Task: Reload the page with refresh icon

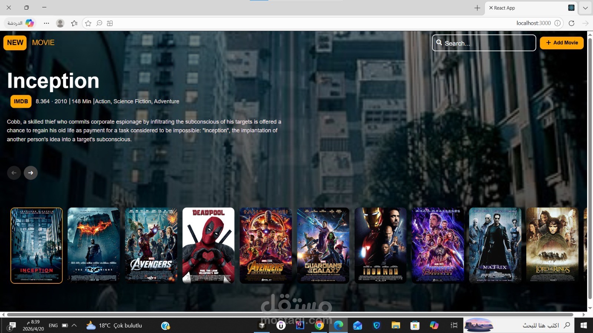Action: (x=572, y=23)
